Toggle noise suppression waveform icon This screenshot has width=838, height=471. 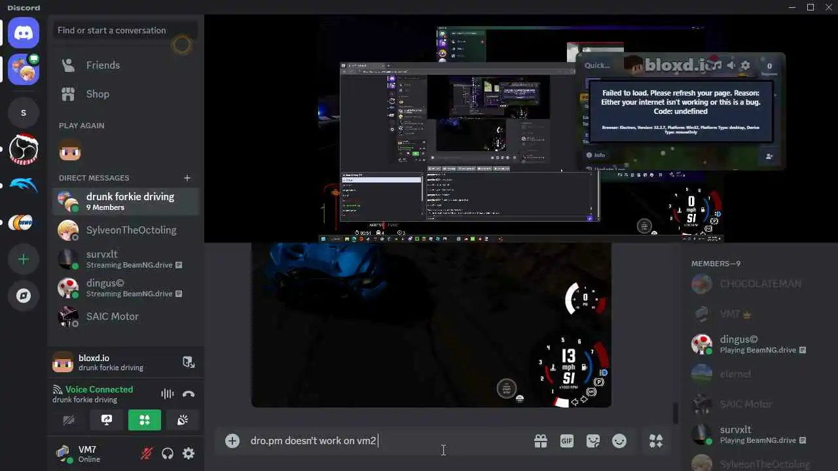[x=168, y=394]
